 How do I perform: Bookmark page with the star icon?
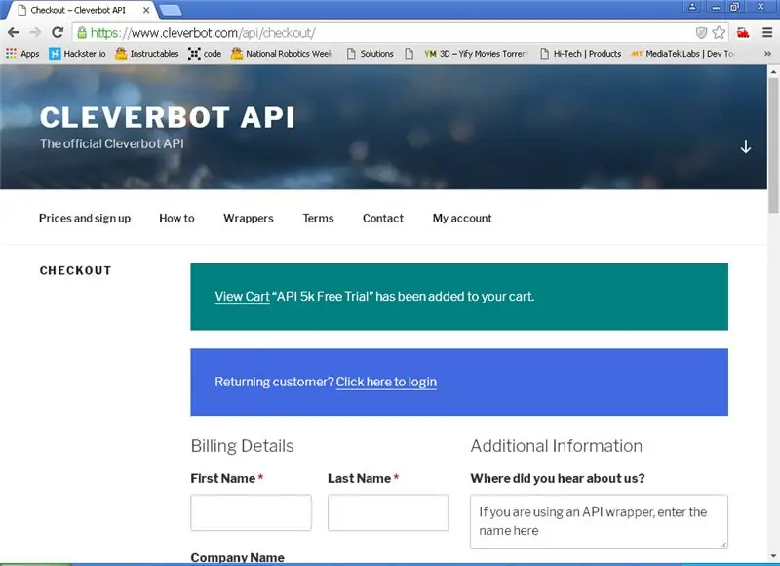coord(719,33)
